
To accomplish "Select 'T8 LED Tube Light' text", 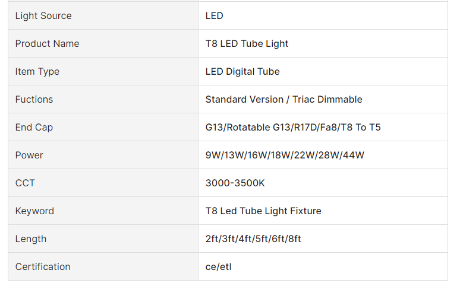I will pos(247,44).
